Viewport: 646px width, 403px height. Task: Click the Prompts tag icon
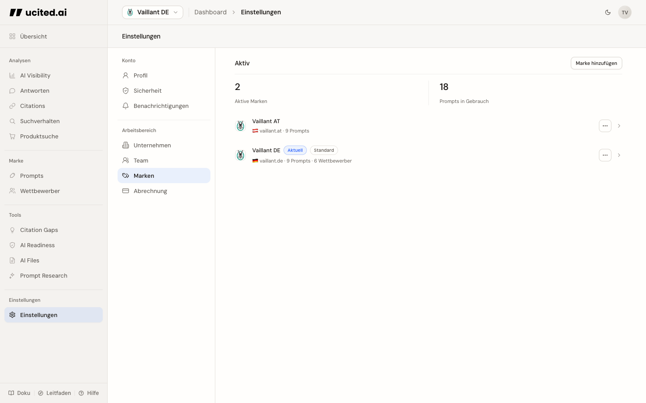[13, 176]
